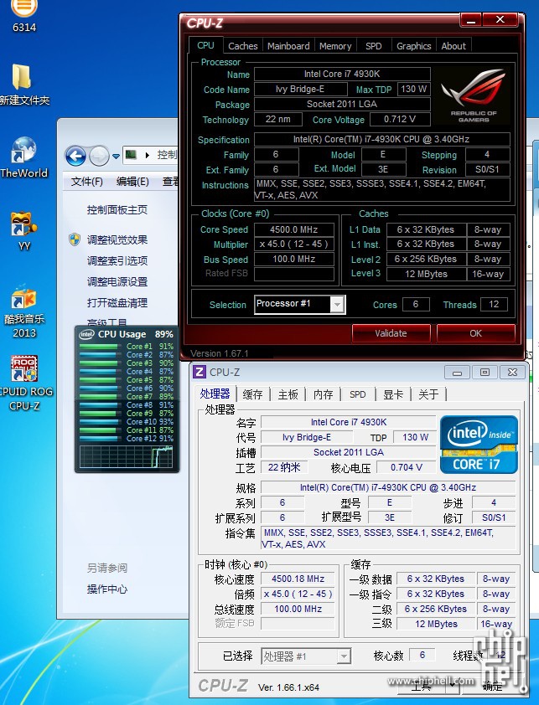Viewport: 539px width, 705px height.
Task: Click Core Speed field showing 4500.0 MHz
Action: [x=293, y=229]
